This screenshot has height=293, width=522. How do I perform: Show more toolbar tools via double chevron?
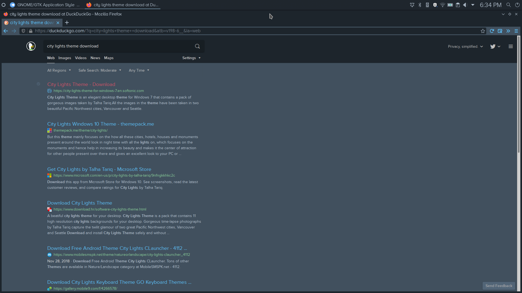(x=508, y=31)
